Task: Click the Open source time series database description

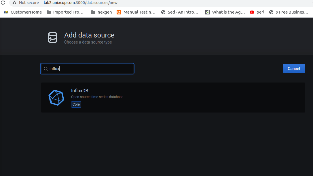Action: coord(97,97)
